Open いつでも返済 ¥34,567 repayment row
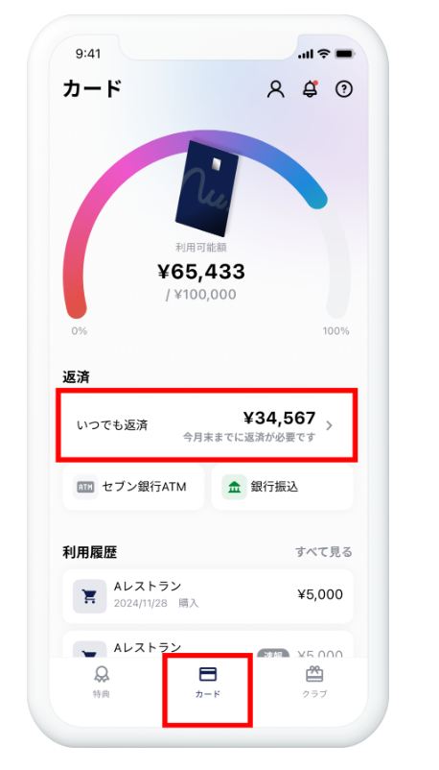 pyautogui.click(x=206, y=425)
